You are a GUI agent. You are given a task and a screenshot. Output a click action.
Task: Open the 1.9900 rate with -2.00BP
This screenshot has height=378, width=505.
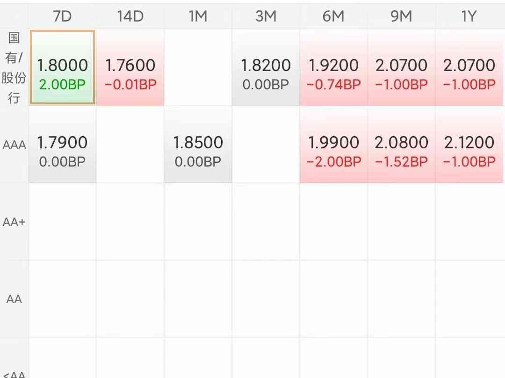coord(333,145)
